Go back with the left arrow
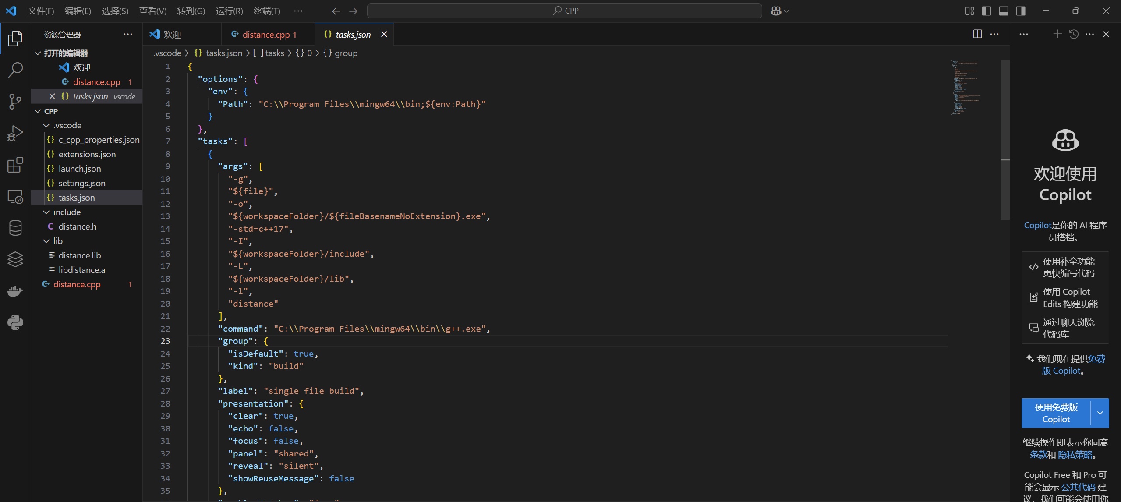 tap(336, 11)
